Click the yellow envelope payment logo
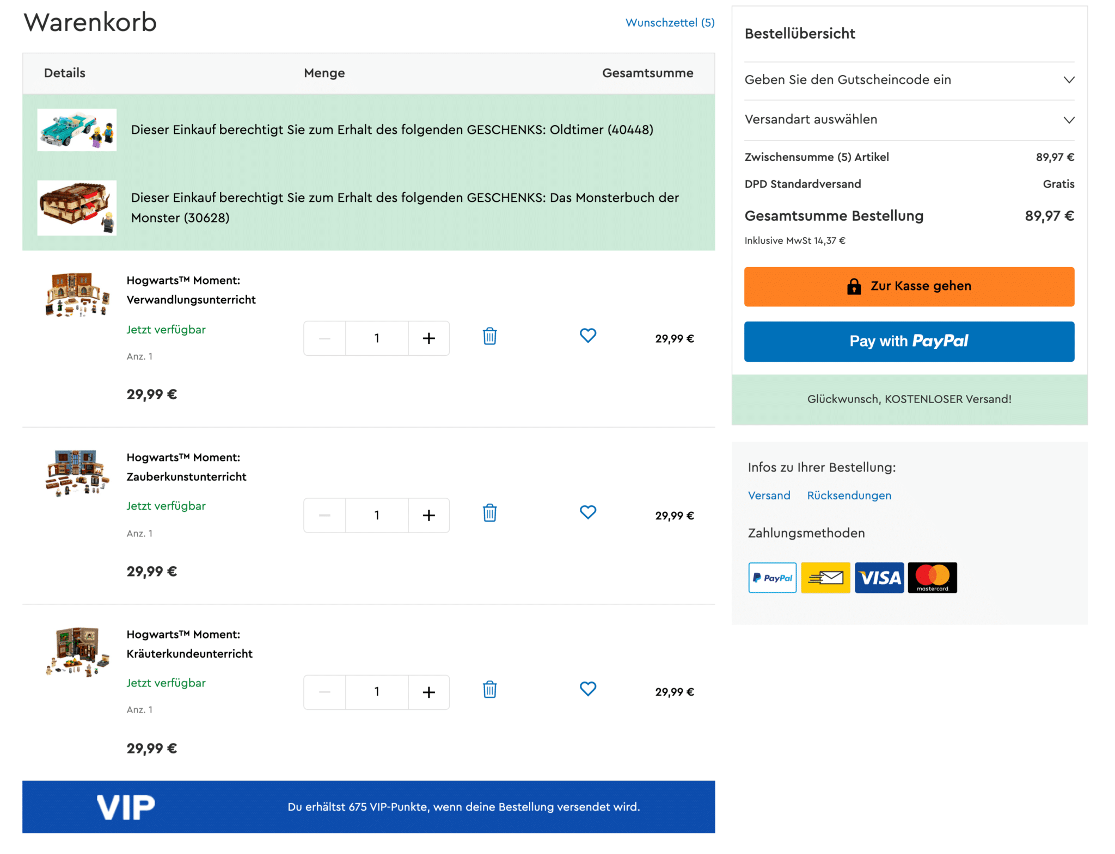The image size is (1115, 854). tap(825, 578)
